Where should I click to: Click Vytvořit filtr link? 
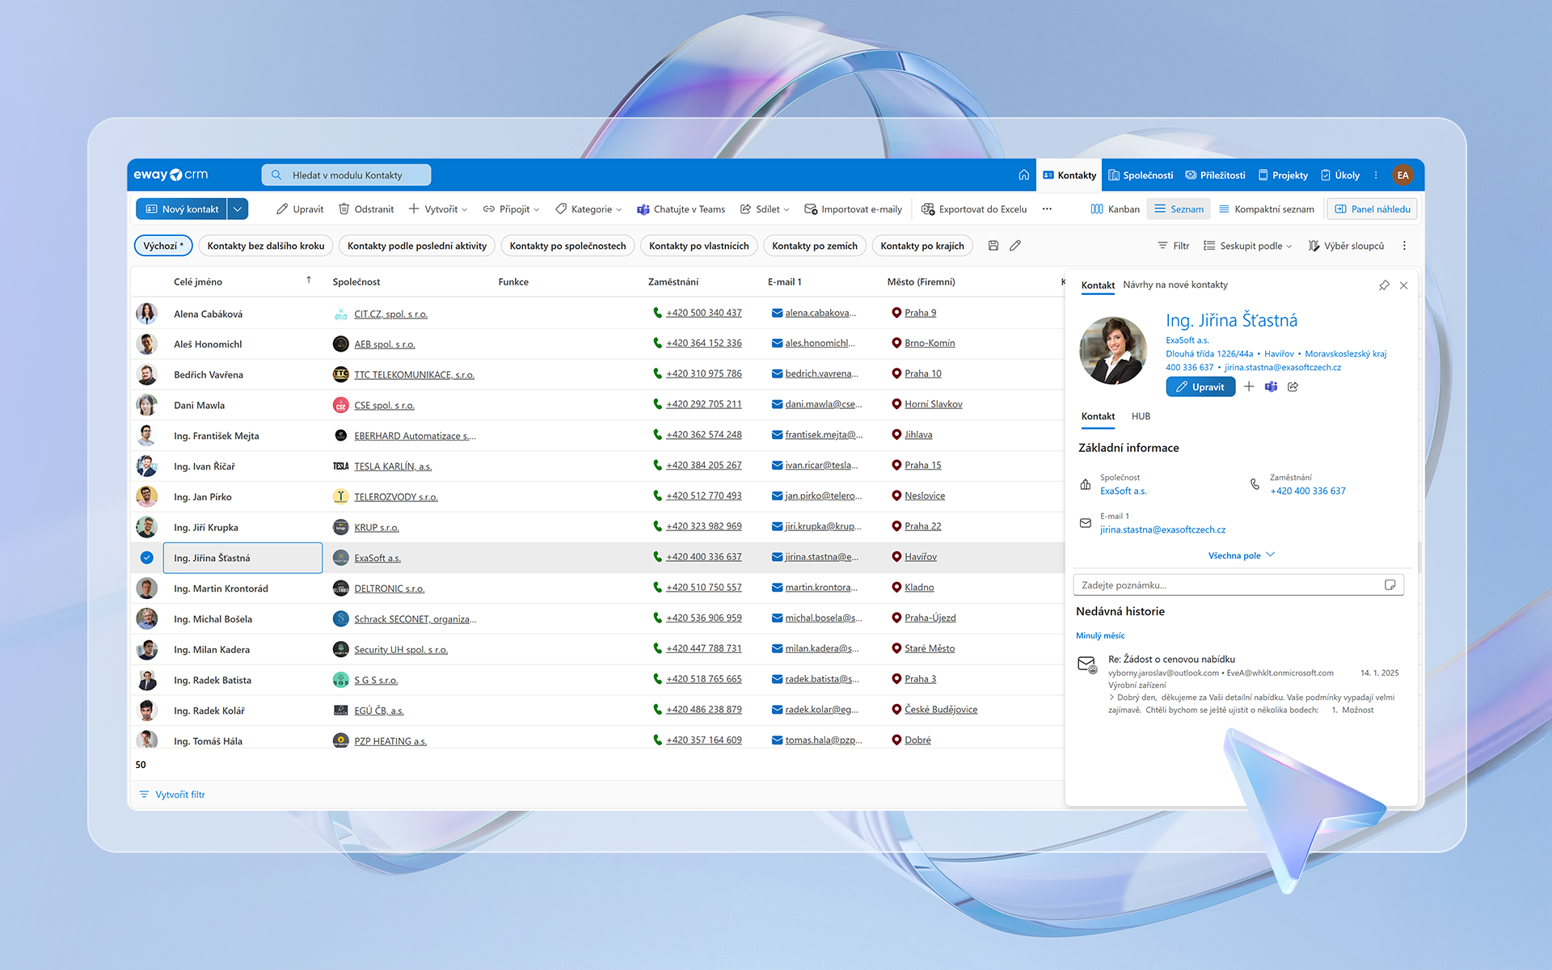172,795
